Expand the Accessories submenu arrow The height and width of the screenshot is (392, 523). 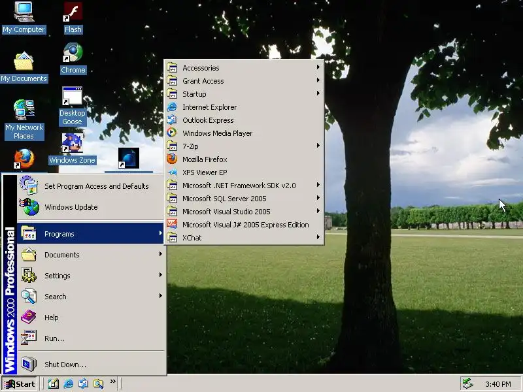point(318,67)
